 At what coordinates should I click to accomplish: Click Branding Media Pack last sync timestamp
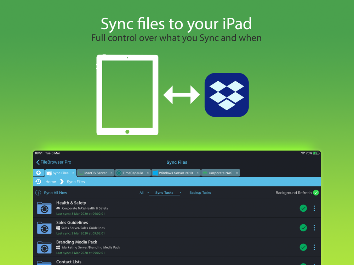pyautogui.click(x=80, y=253)
